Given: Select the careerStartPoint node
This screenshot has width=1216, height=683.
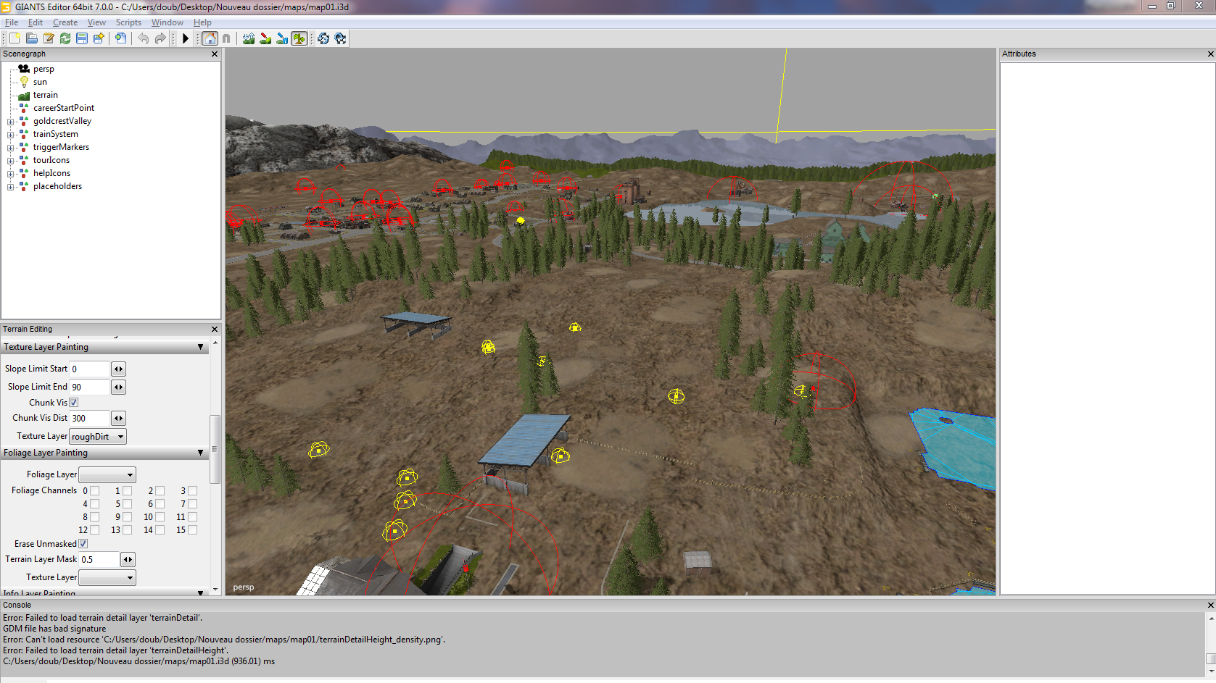Looking at the screenshot, I should point(64,108).
